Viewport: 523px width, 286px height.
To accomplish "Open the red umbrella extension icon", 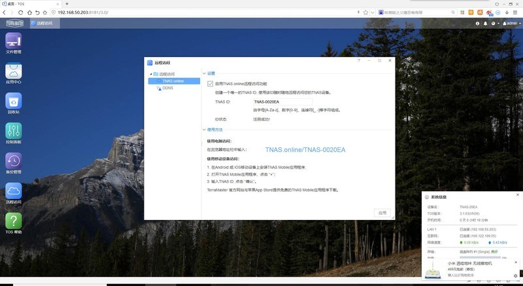I will coord(489,12).
